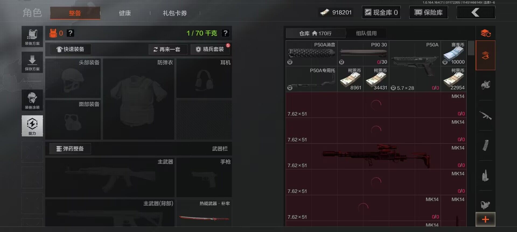Click the 保存方案 save icon
The width and height of the screenshot is (517, 232).
pos(32,62)
